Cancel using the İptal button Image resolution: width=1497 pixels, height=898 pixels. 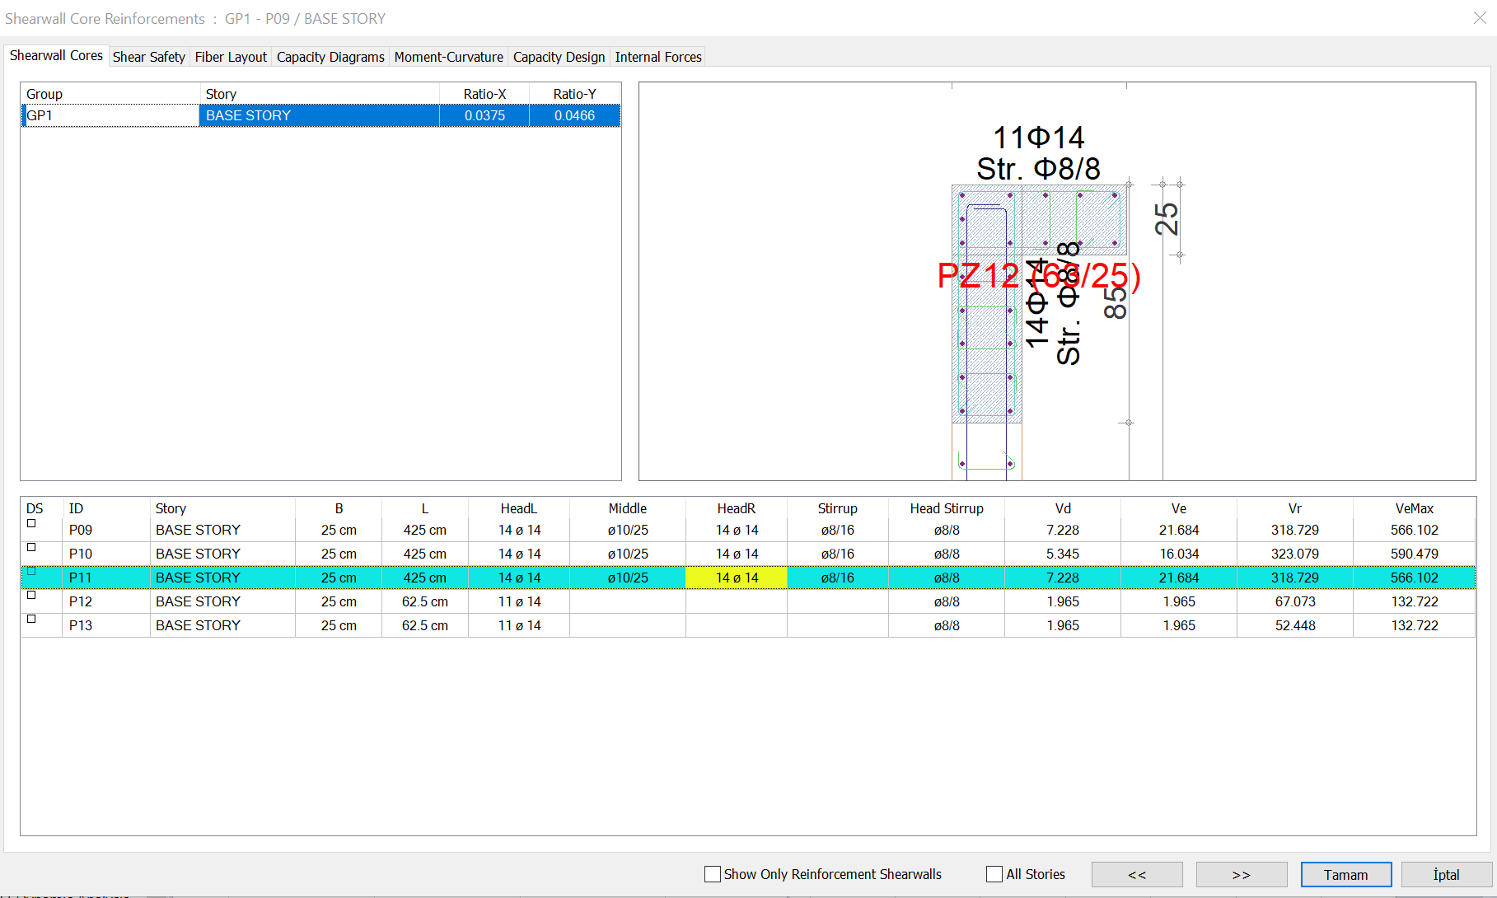(x=1446, y=874)
